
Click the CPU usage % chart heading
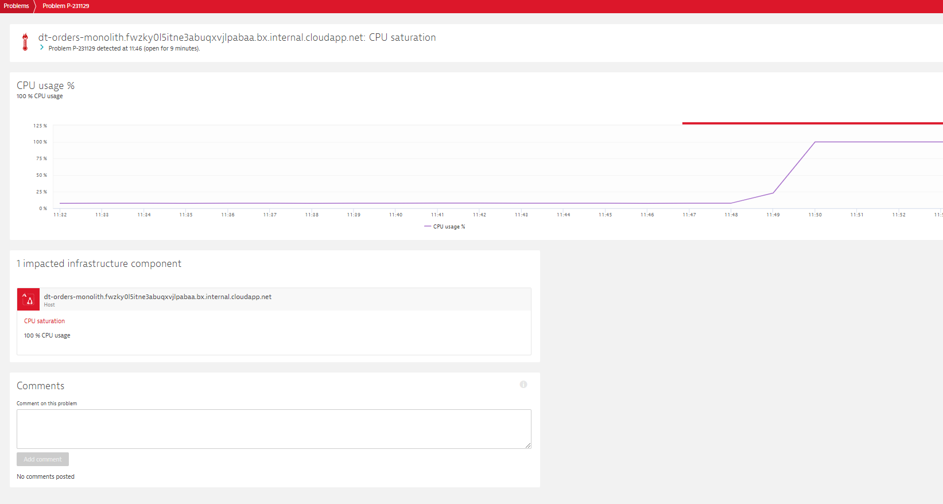45,86
